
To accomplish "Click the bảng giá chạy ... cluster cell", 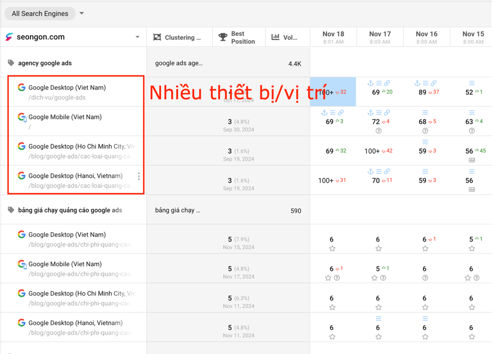I will tap(177, 210).
